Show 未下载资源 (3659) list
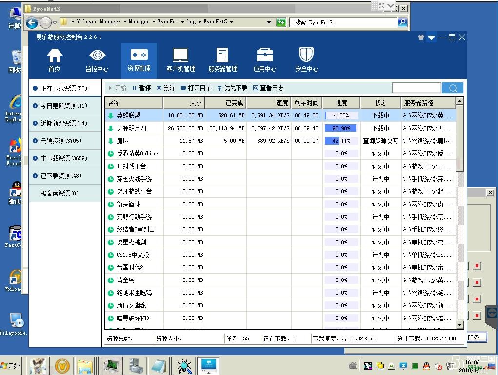The image size is (498, 375). (x=65, y=158)
